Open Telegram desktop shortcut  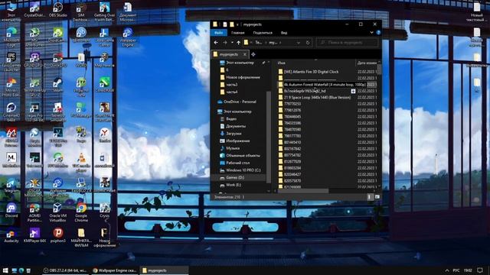coord(11,185)
